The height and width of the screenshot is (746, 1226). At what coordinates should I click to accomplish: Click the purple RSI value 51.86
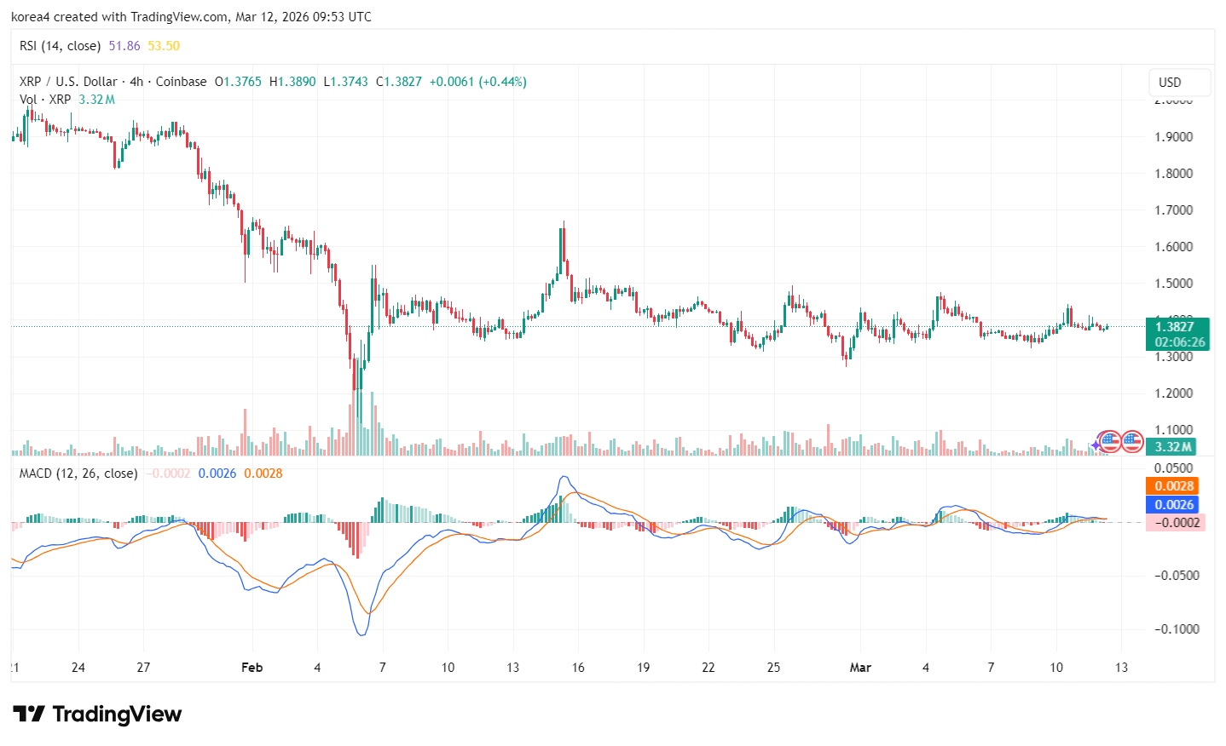point(124,46)
